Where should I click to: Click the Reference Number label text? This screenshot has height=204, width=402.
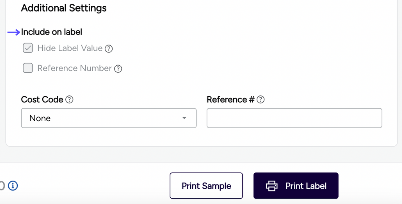(x=74, y=68)
